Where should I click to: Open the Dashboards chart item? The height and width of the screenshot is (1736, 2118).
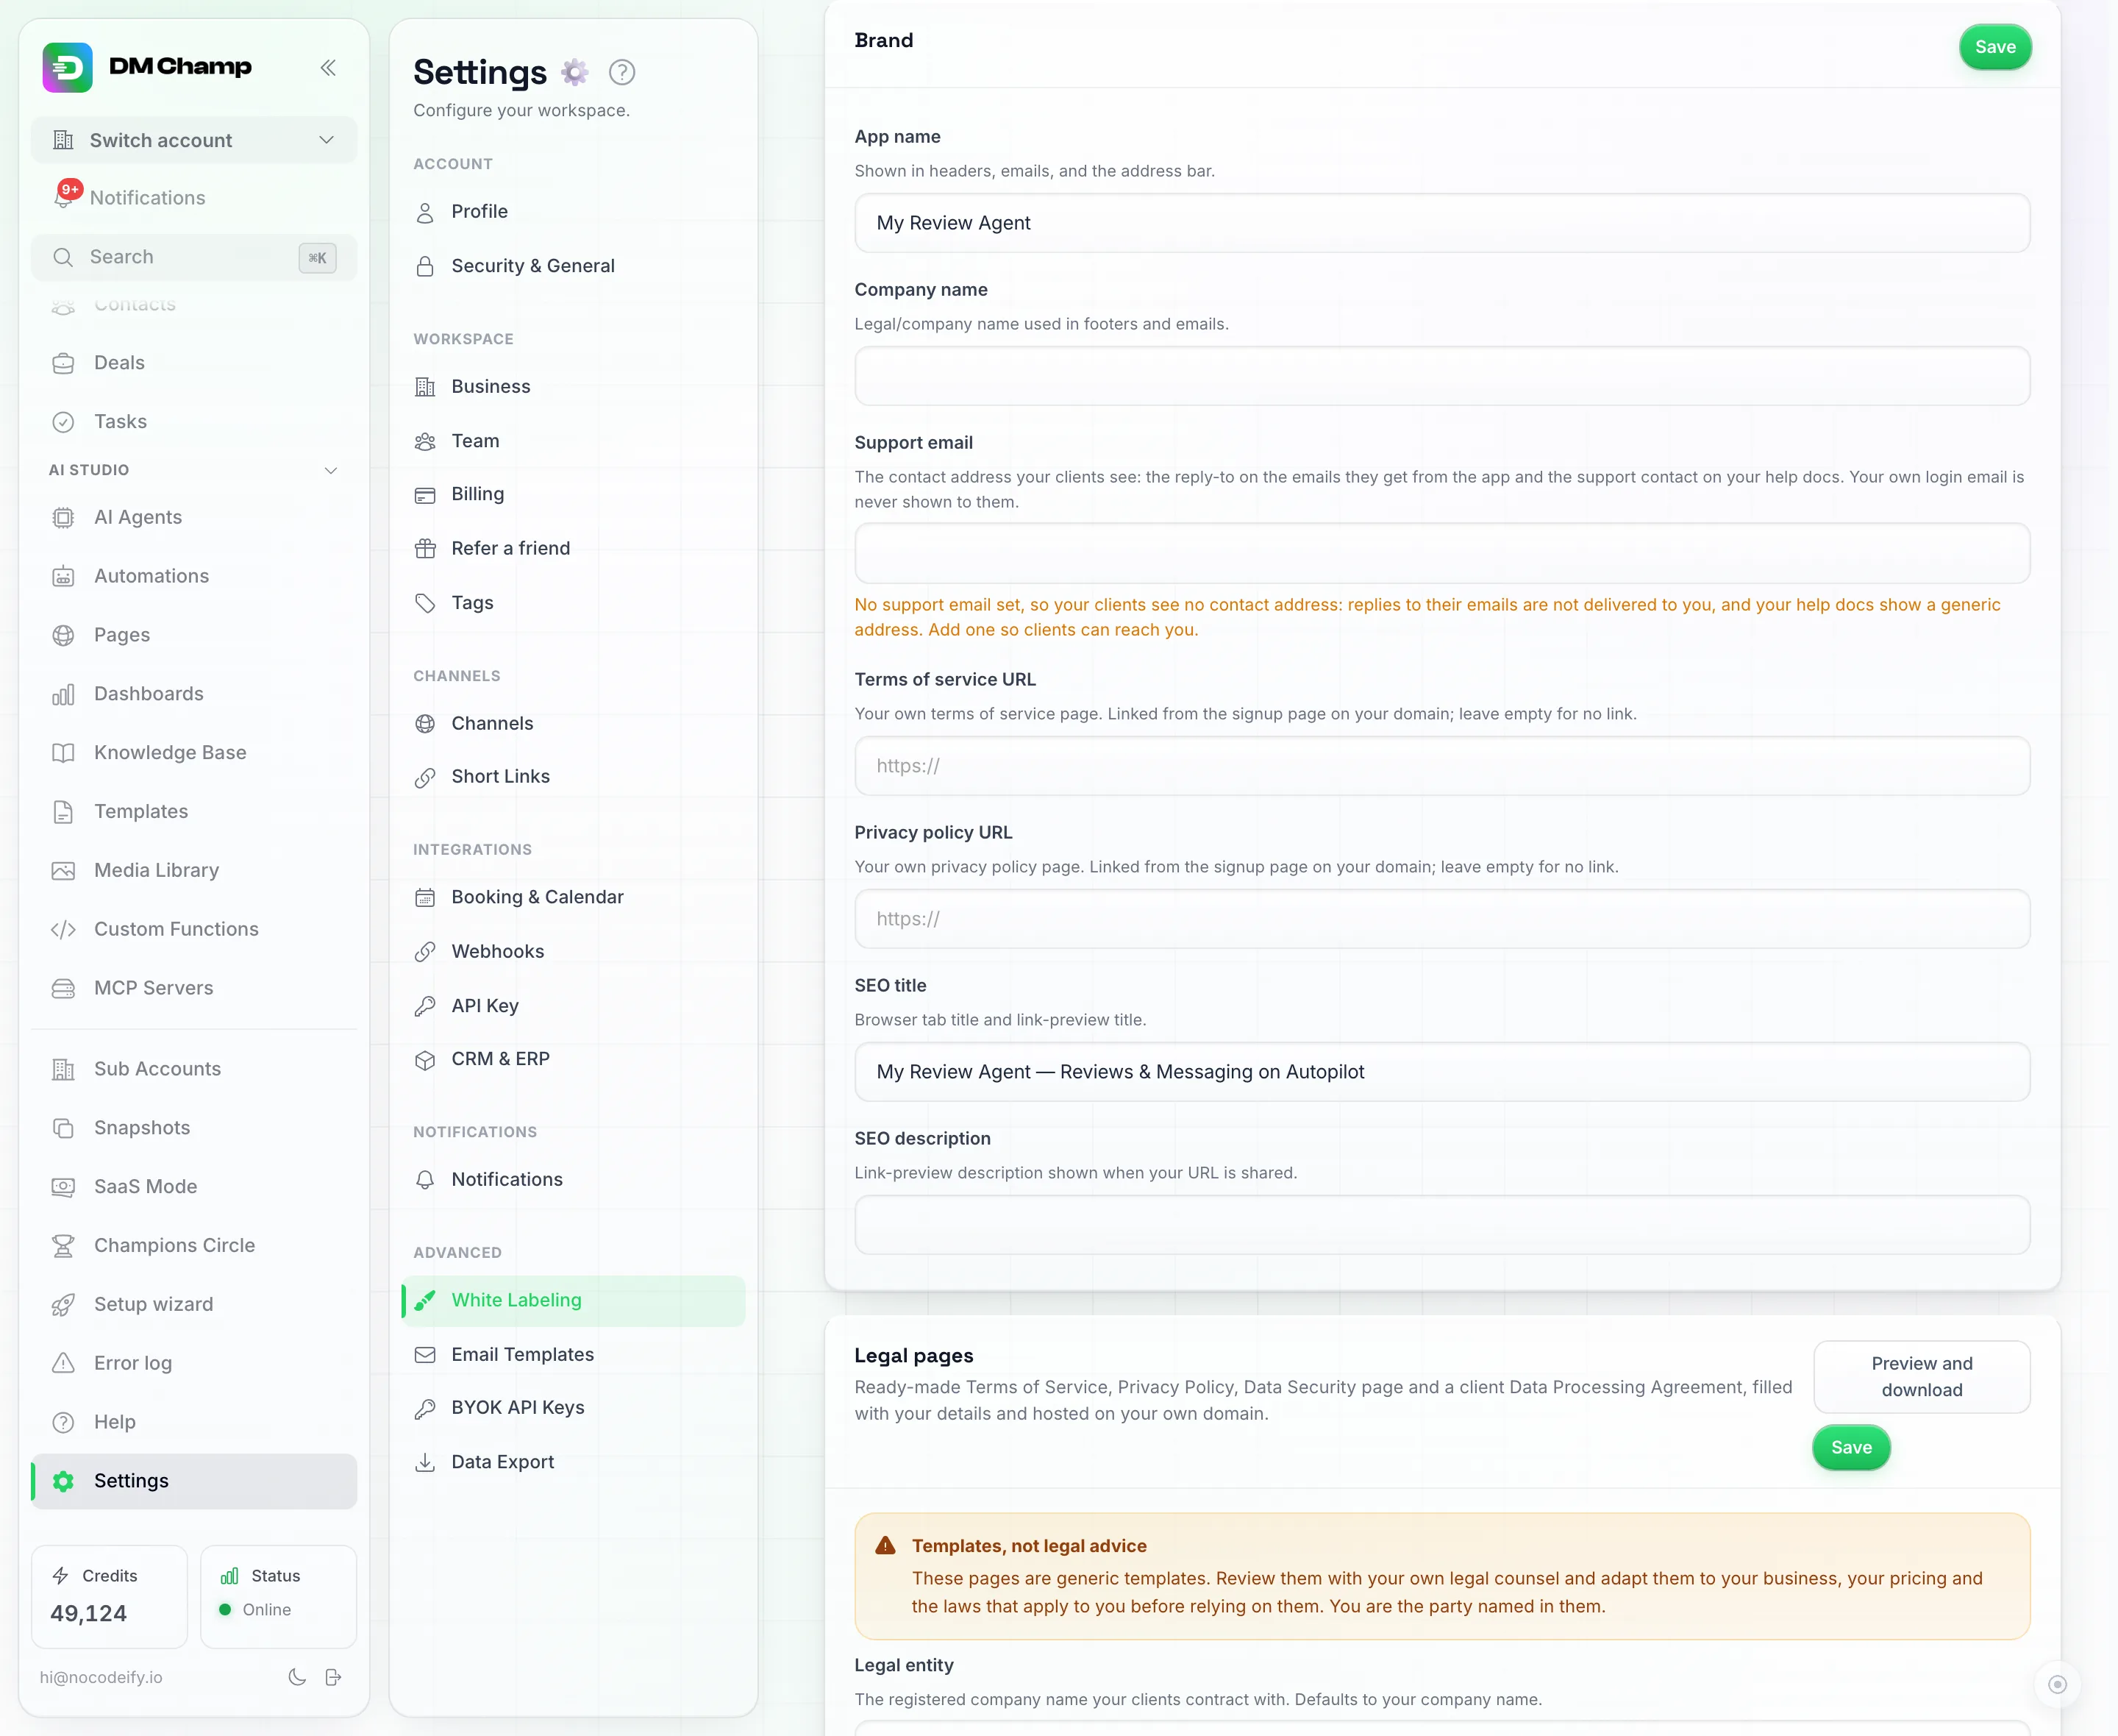point(194,693)
